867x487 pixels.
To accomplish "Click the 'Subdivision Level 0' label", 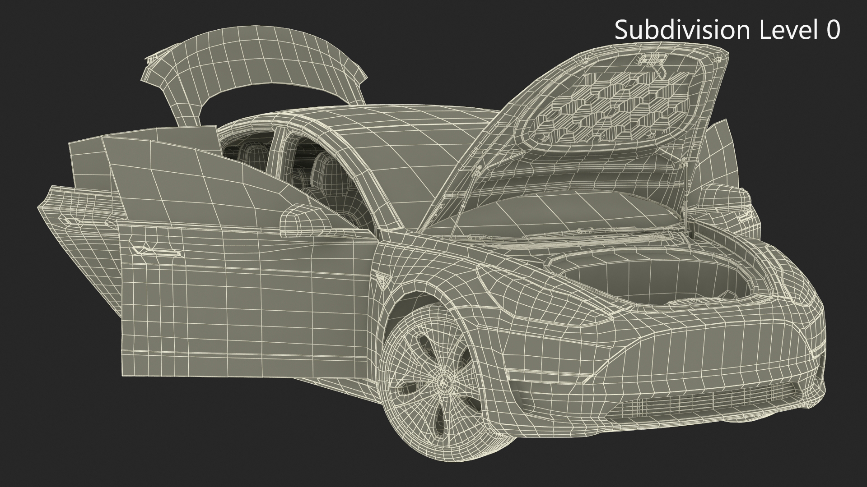I will [727, 30].
